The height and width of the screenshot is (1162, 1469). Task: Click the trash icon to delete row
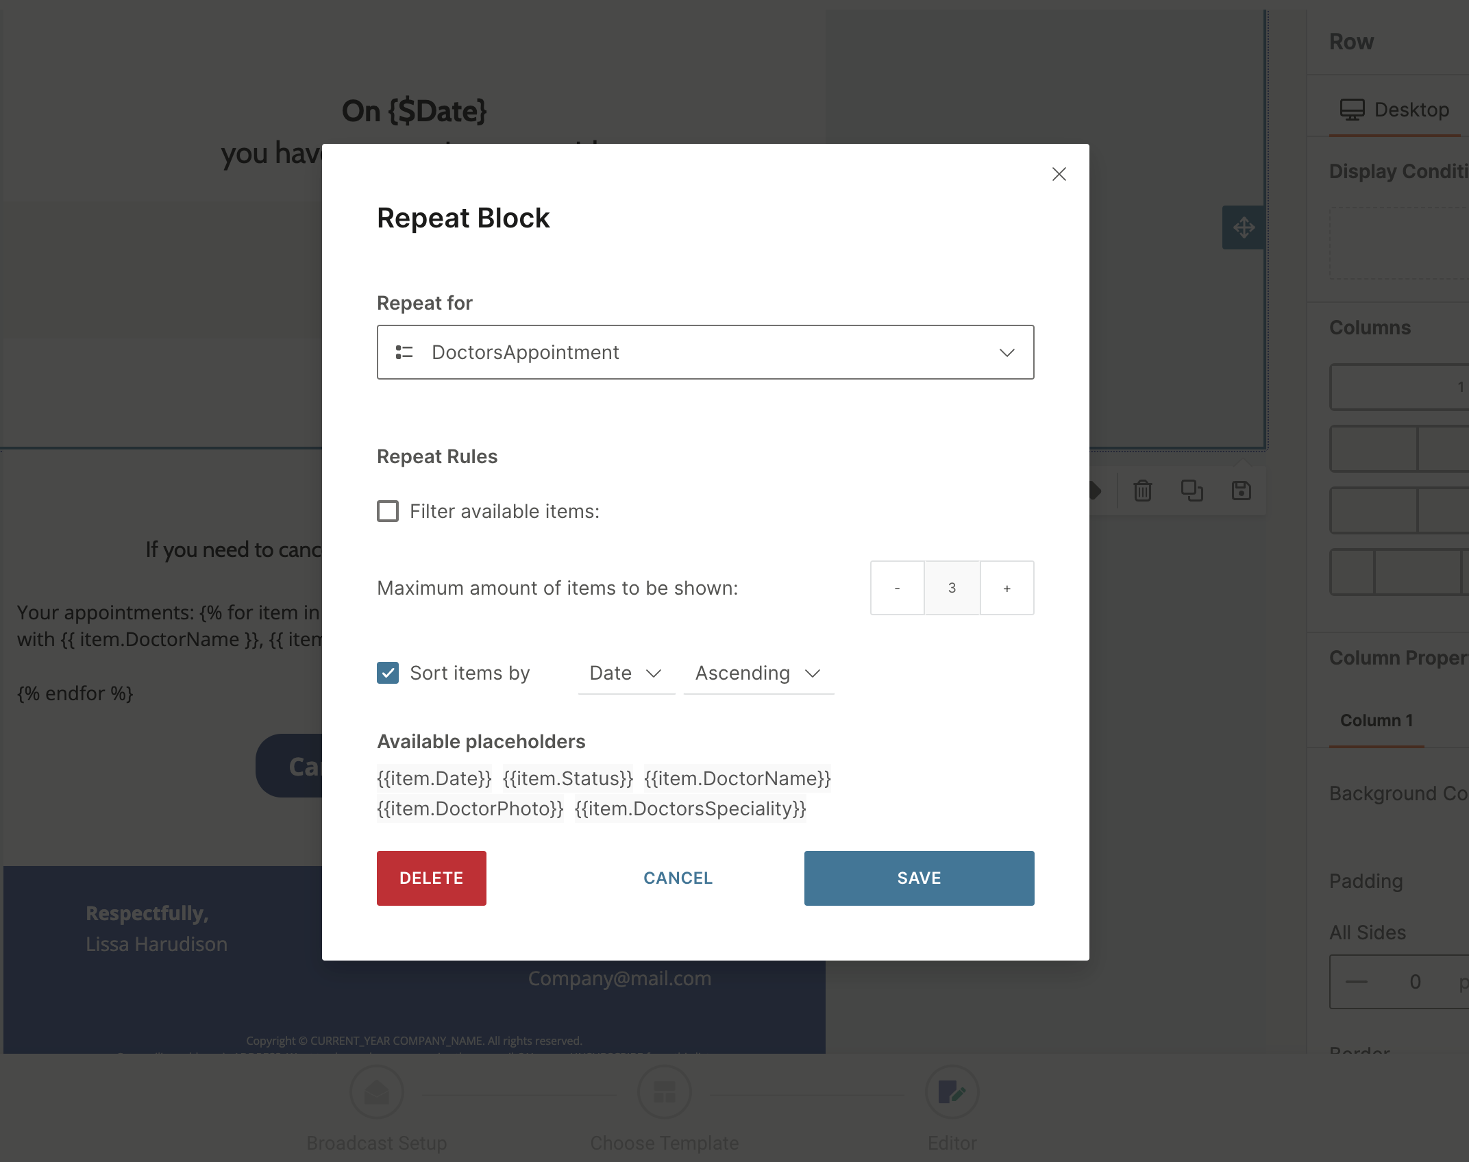pos(1142,491)
